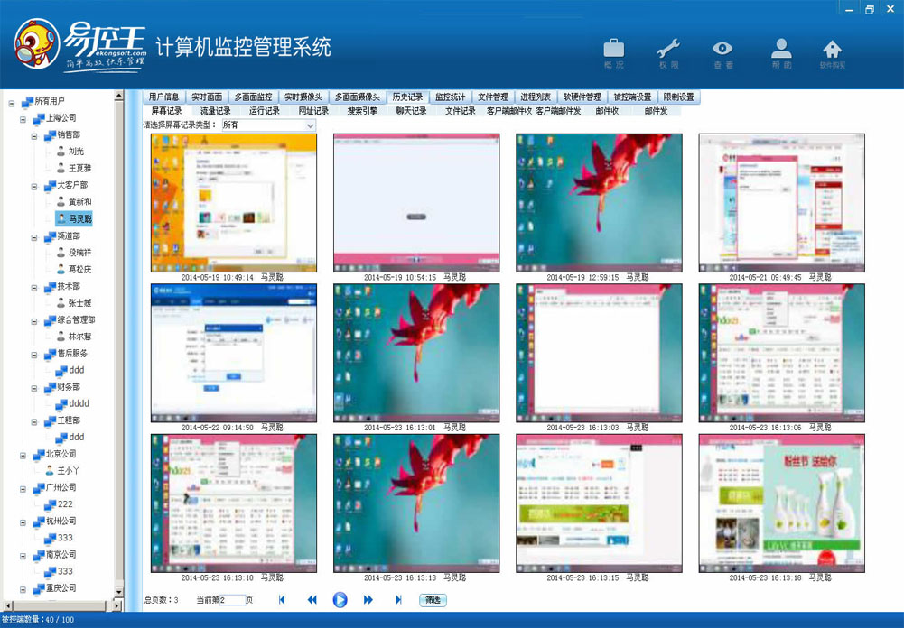Go to next page double-arrow icon

[368, 599]
